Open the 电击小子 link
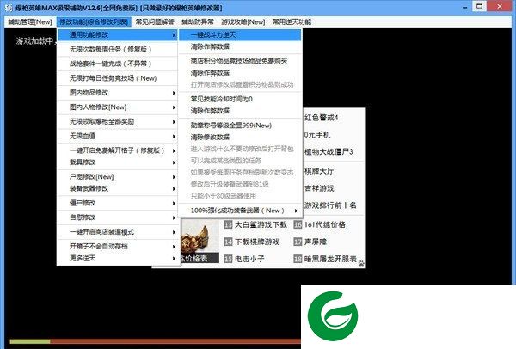This screenshot has height=349, width=516. tap(249, 259)
